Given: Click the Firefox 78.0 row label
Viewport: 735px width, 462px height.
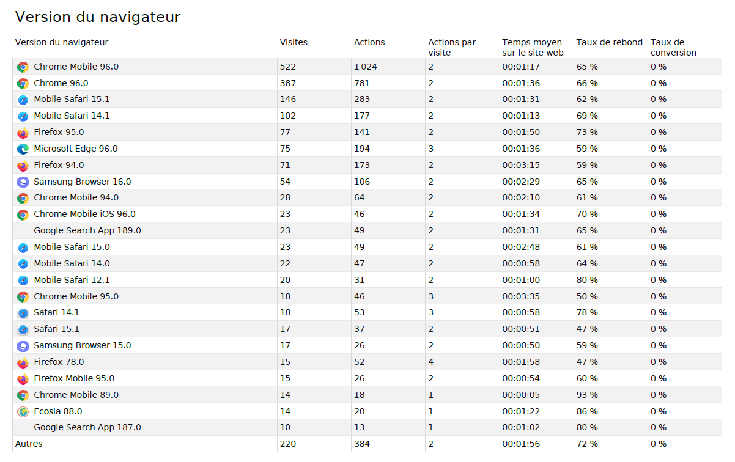Looking at the screenshot, I should tap(59, 362).
